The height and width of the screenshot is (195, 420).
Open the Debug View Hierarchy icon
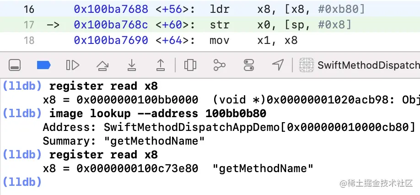coord(190,65)
